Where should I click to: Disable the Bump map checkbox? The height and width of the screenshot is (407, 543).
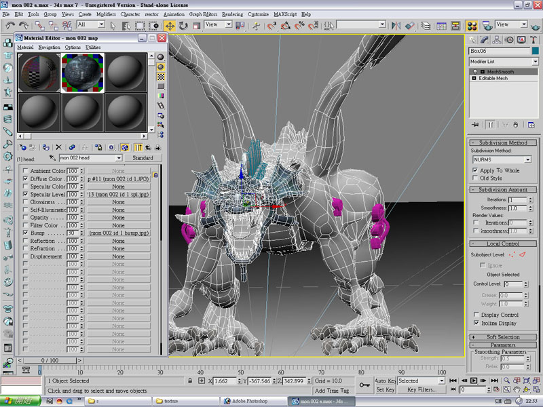(x=25, y=233)
